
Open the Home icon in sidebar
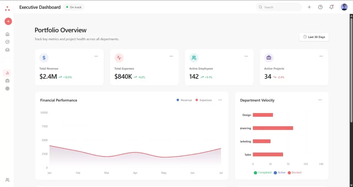tap(8, 34)
